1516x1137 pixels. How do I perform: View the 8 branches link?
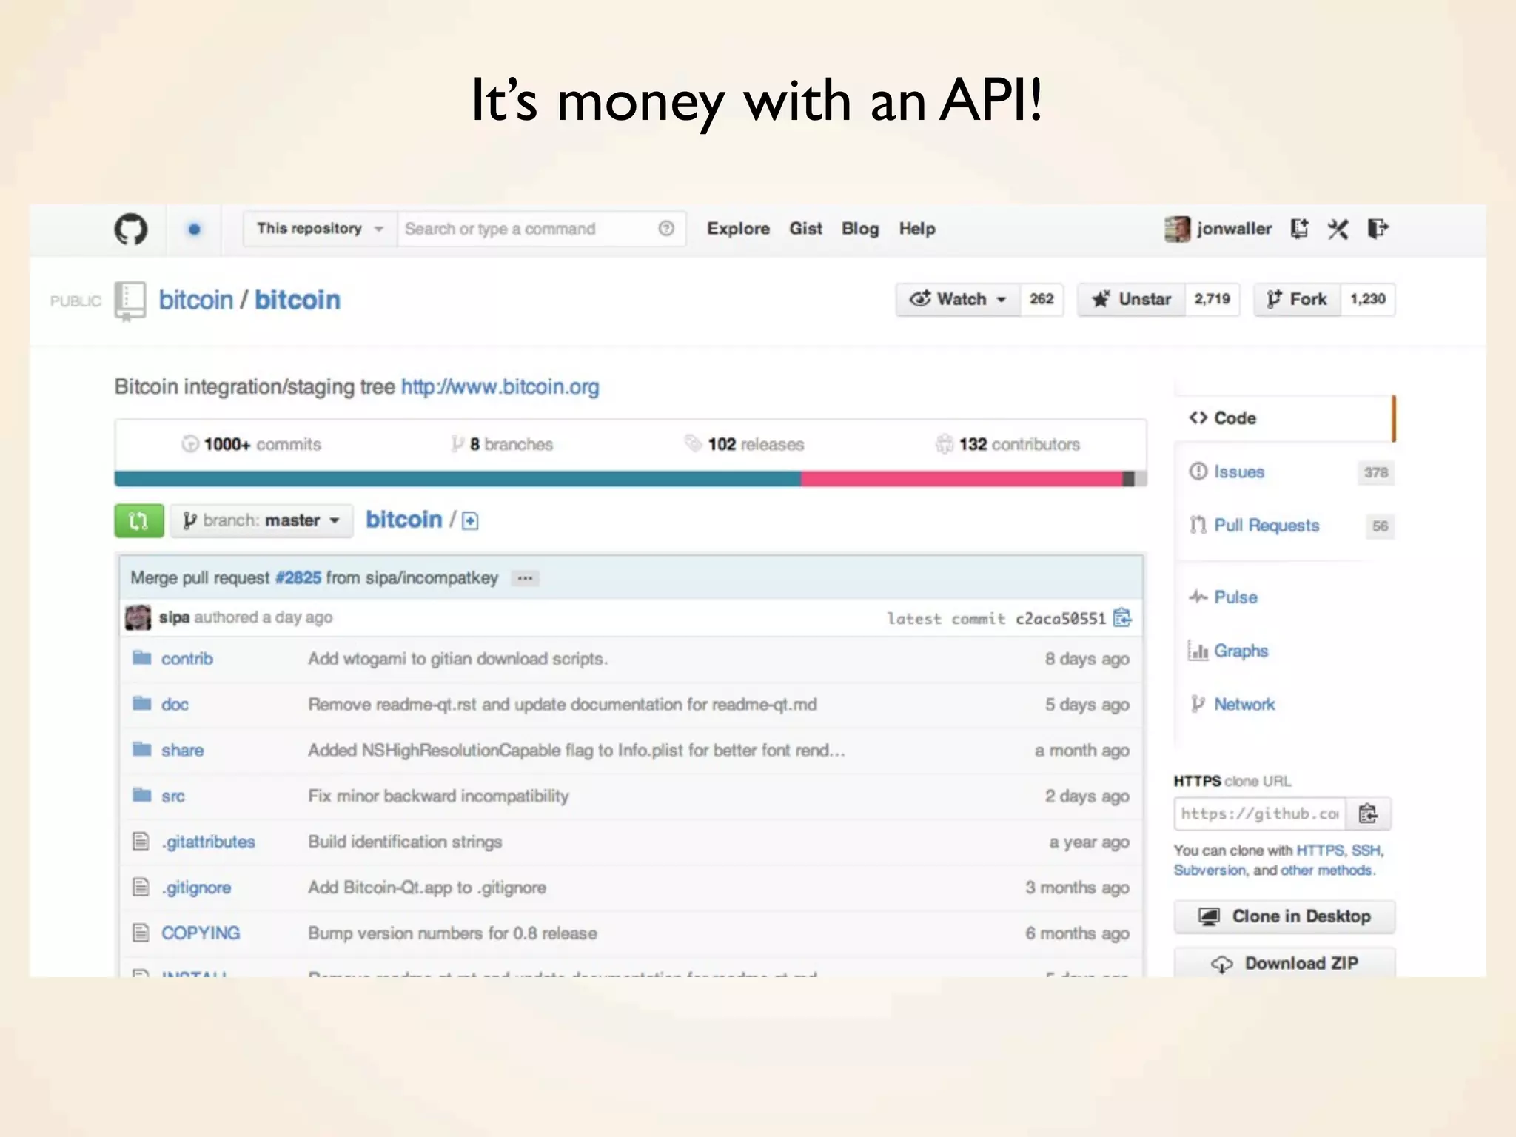click(502, 444)
